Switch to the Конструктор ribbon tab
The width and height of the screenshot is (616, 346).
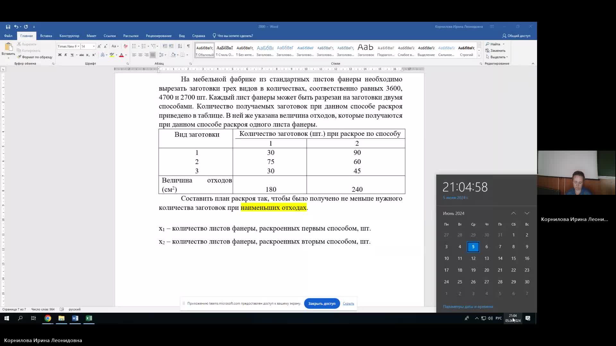pyautogui.click(x=69, y=36)
